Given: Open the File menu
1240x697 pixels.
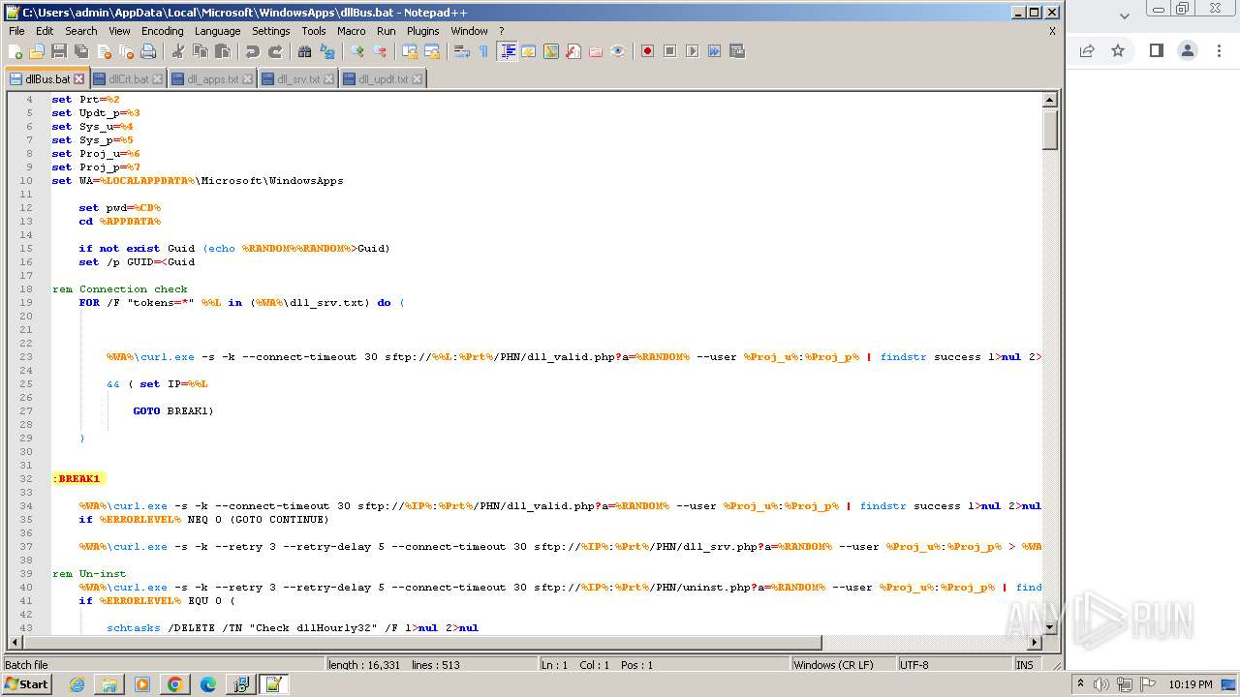Looking at the screenshot, I should pos(16,31).
